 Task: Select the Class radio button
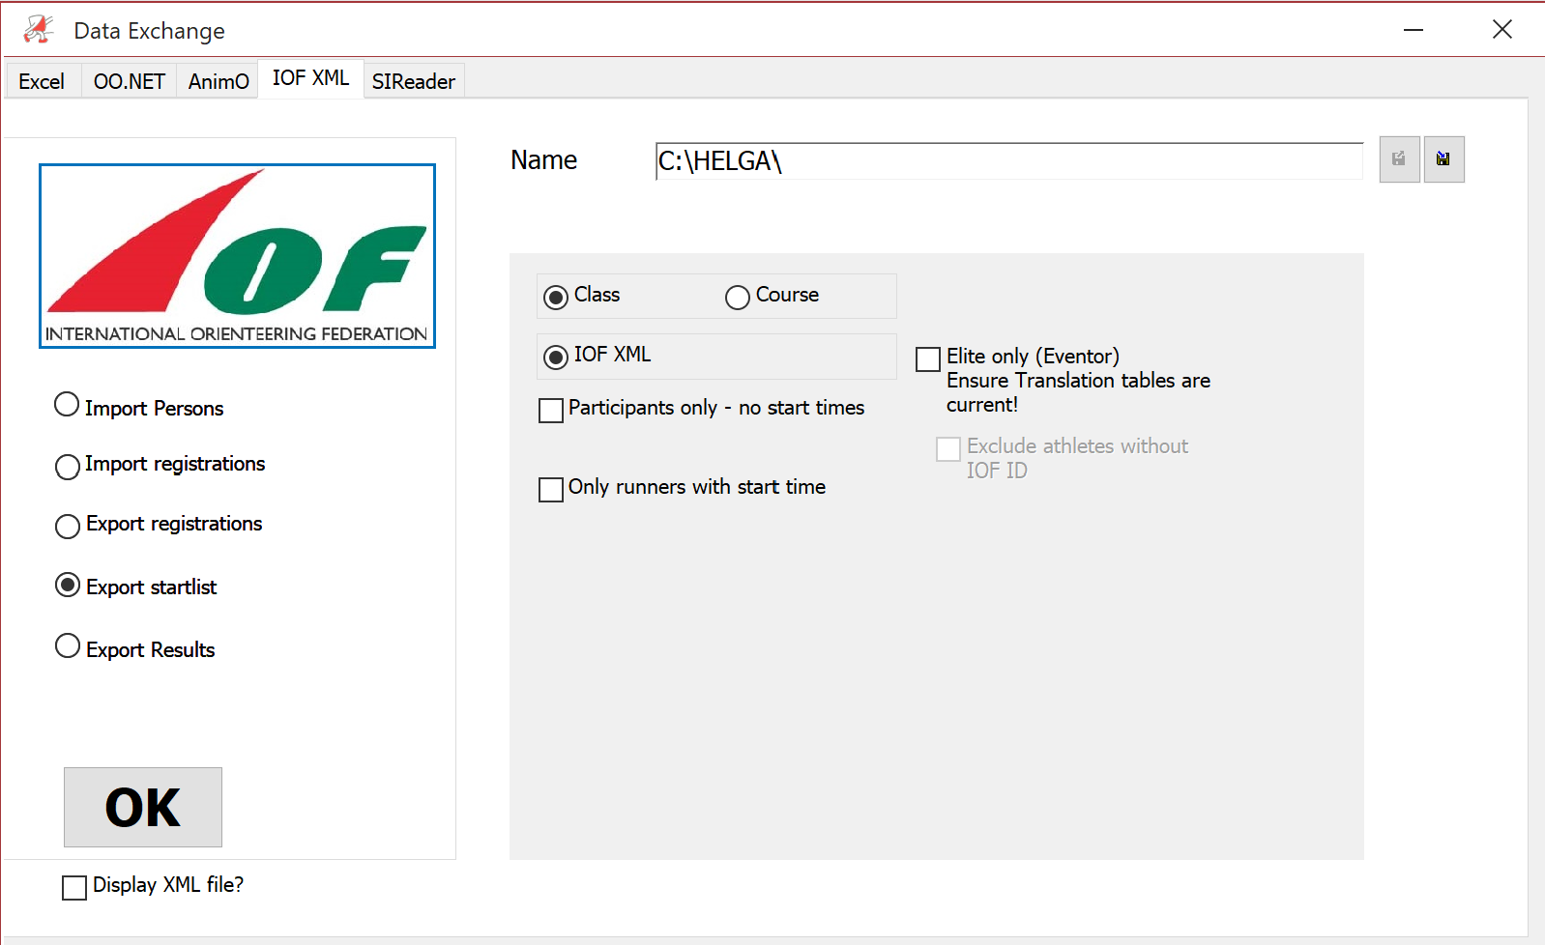556,298
